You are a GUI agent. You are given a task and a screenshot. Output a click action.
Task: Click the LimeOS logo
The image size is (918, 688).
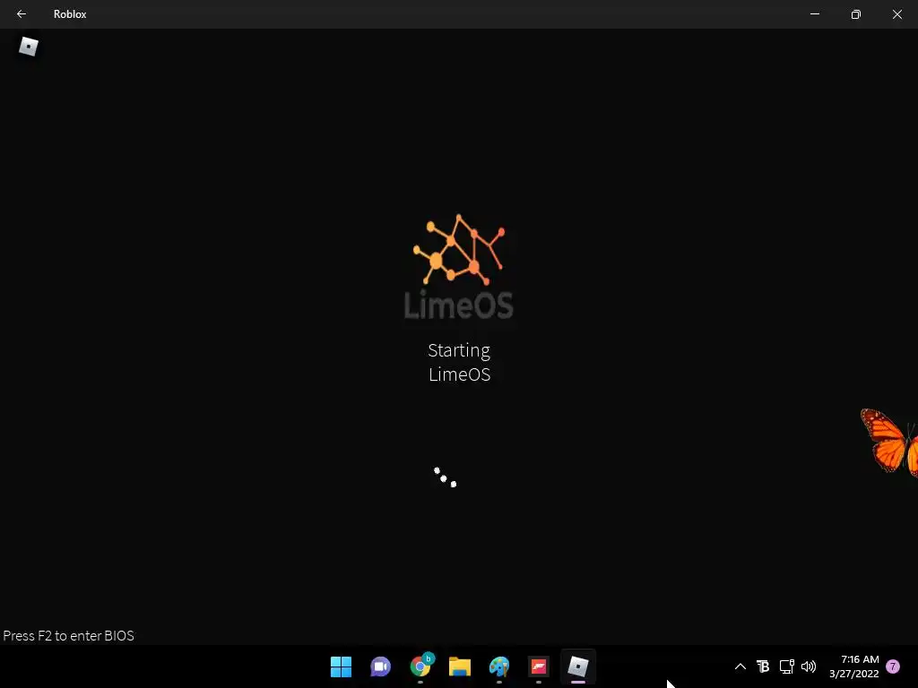tap(458, 267)
